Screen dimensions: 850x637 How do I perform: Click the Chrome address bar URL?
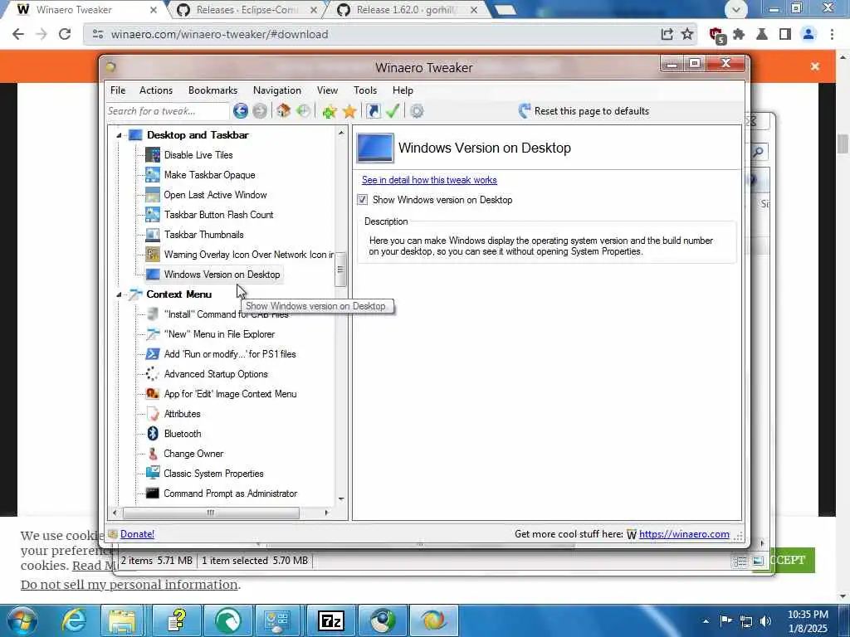pos(219,34)
